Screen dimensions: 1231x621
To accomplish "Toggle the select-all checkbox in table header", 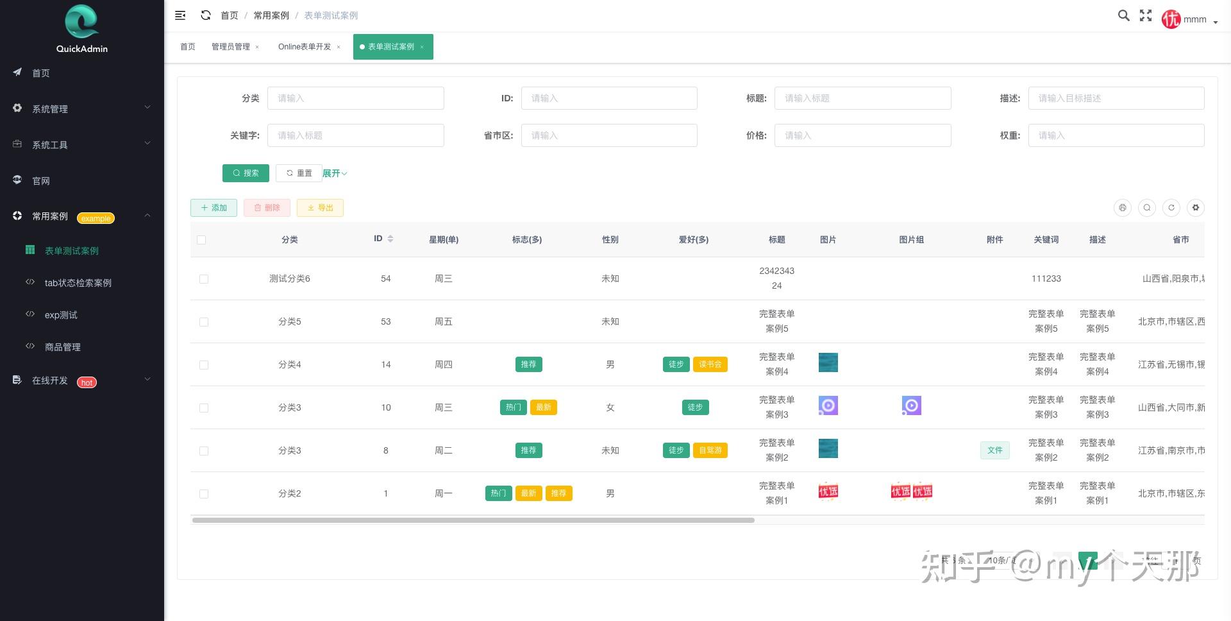I will point(201,239).
